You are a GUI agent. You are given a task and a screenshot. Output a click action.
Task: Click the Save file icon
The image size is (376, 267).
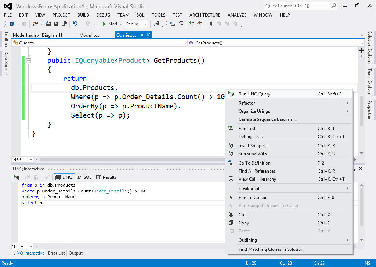pos(56,24)
